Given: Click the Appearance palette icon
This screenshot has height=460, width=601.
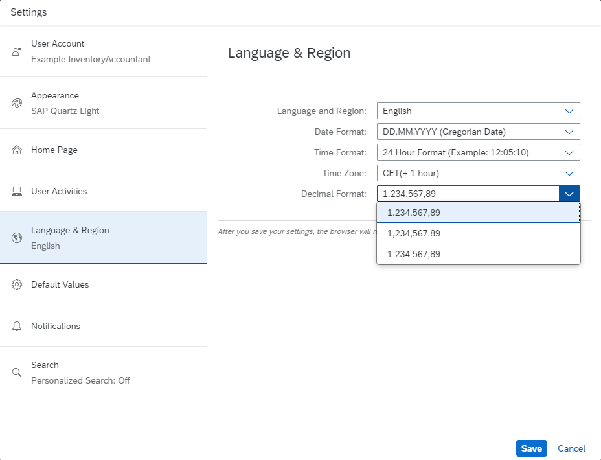Looking at the screenshot, I should [x=16, y=103].
